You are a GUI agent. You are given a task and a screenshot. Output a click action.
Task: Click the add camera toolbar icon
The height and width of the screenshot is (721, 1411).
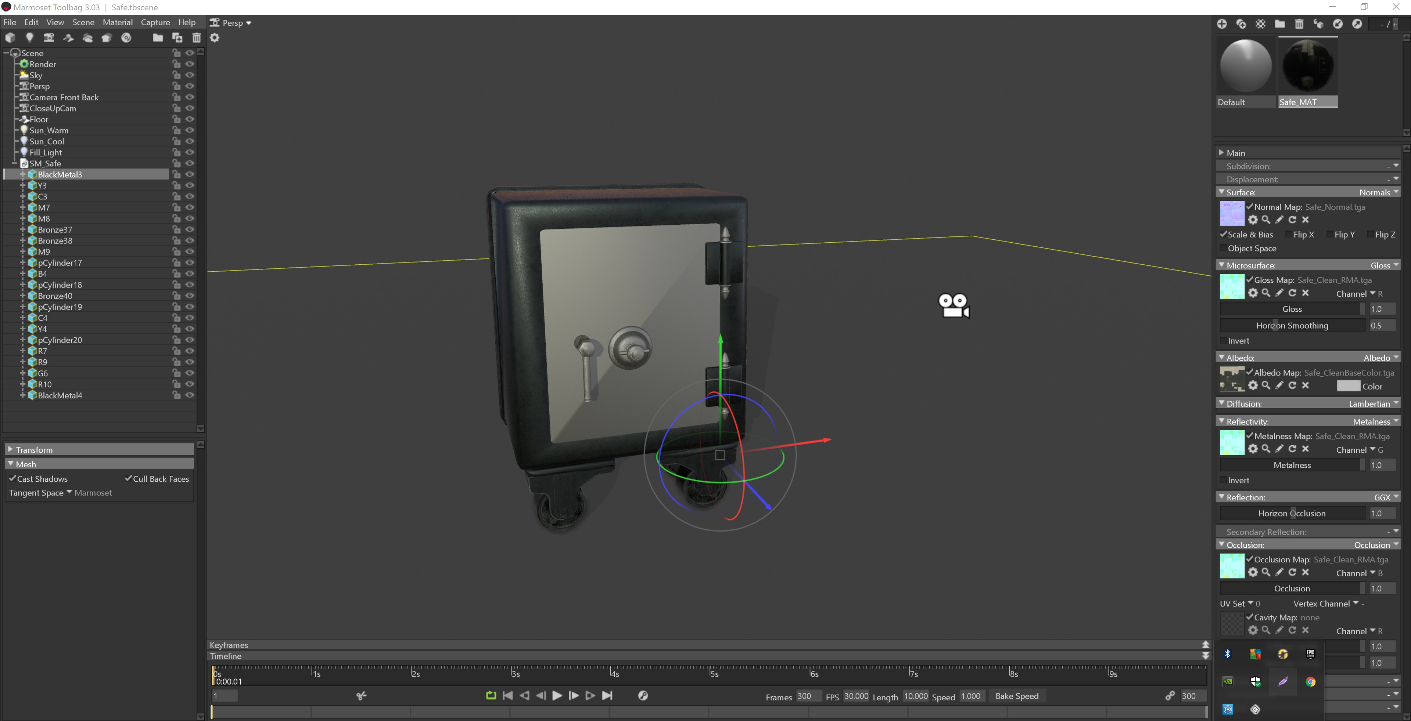point(49,37)
